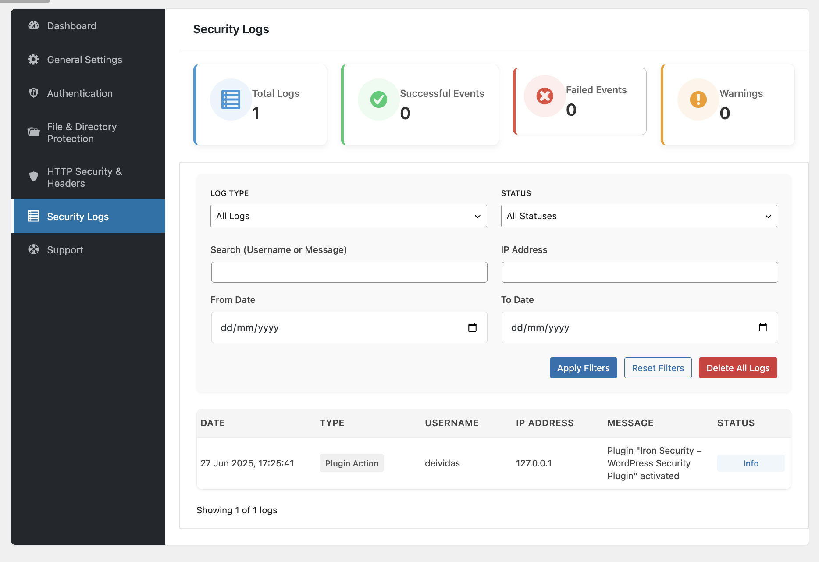Click the Support lifebuoy icon

pyautogui.click(x=34, y=249)
